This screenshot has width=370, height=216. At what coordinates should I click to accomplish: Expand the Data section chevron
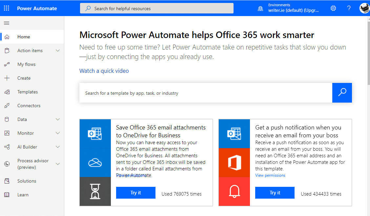pyautogui.click(x=58, y=119)
